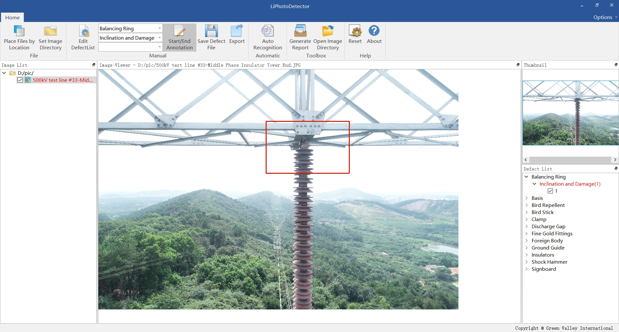The image size is (619, 332).
Task: Float the Defect List panel
Action: [616, 169]
